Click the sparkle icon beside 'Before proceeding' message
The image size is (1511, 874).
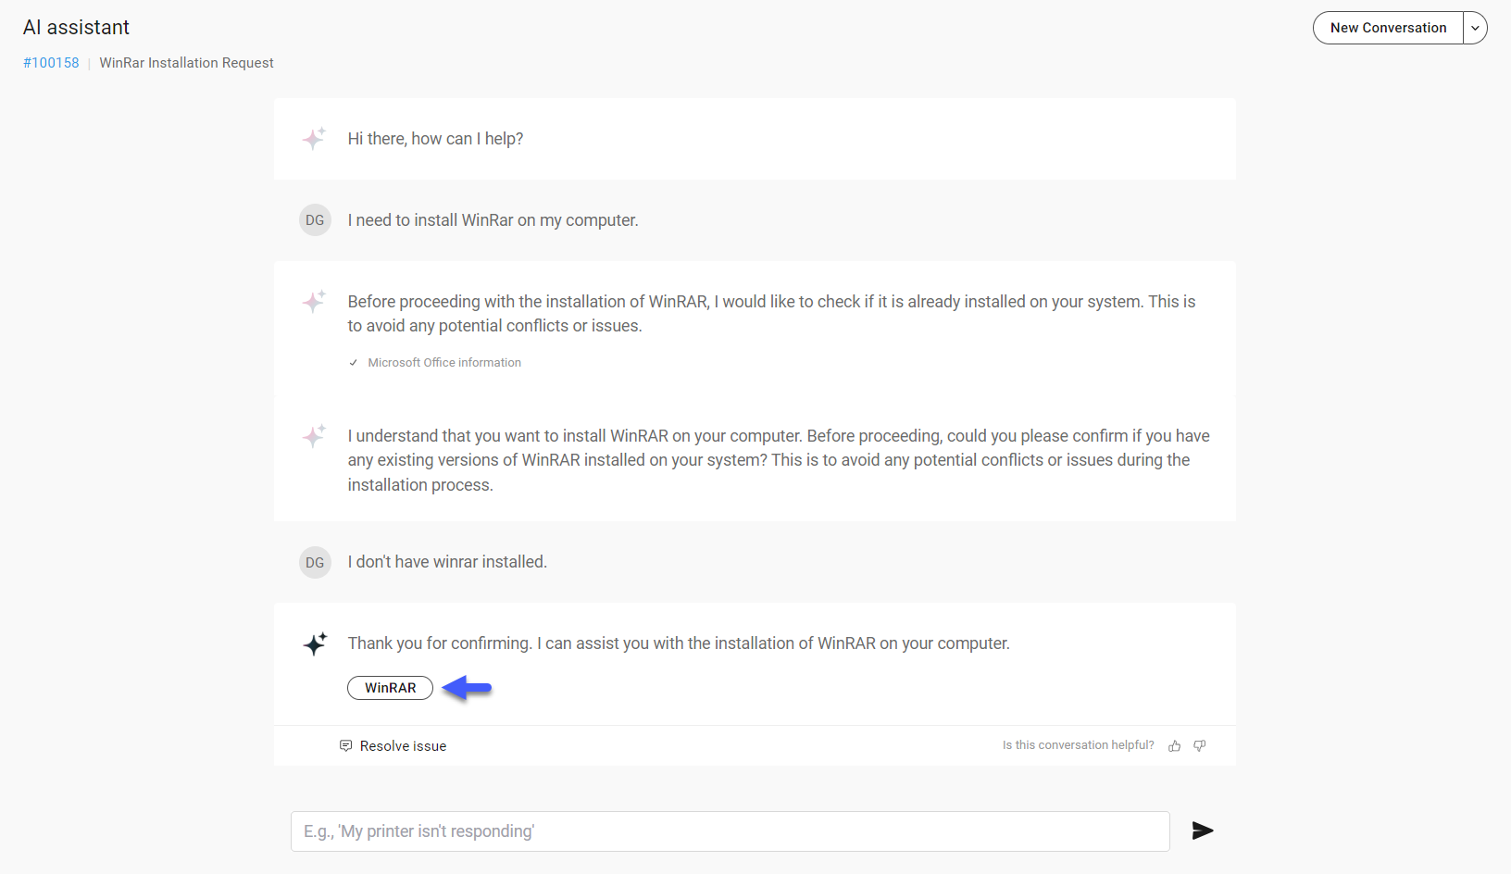(x=315, y=302)
